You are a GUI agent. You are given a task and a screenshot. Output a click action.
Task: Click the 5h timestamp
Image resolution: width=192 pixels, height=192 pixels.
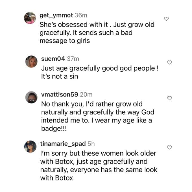(x=91, y=144)
